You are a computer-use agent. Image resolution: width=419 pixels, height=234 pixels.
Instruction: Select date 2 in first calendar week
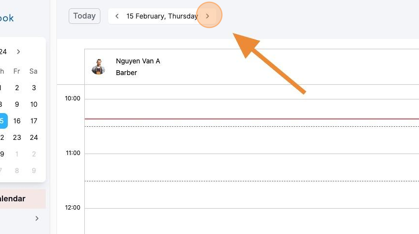click(x=17, y=88)
